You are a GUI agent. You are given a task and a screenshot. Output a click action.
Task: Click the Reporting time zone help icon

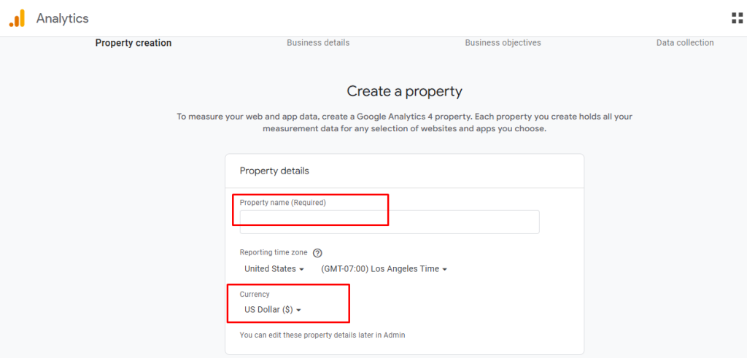[317, 253]
